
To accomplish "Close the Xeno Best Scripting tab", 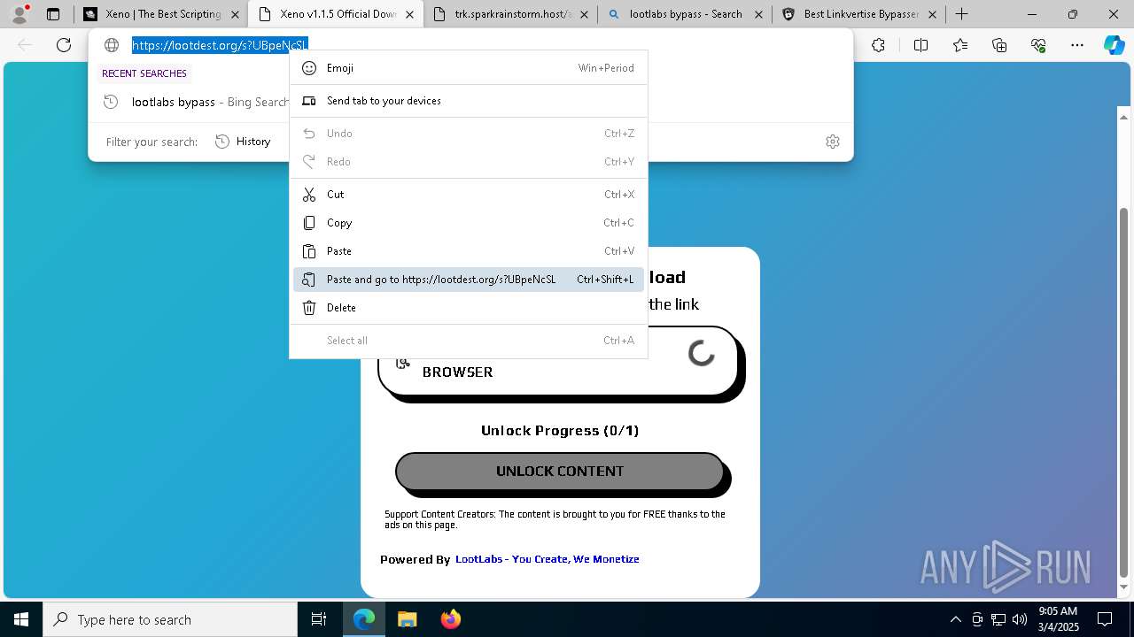I will point(235,14).
